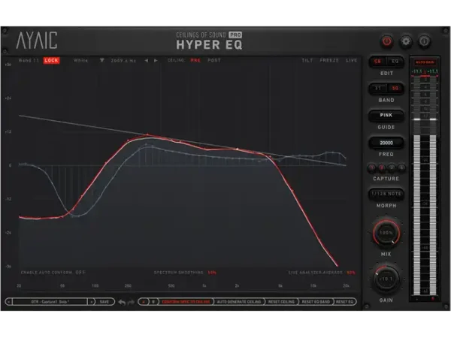451x338 pixels.
Task: Select Capture slot 1
Action: click(372, 167)
